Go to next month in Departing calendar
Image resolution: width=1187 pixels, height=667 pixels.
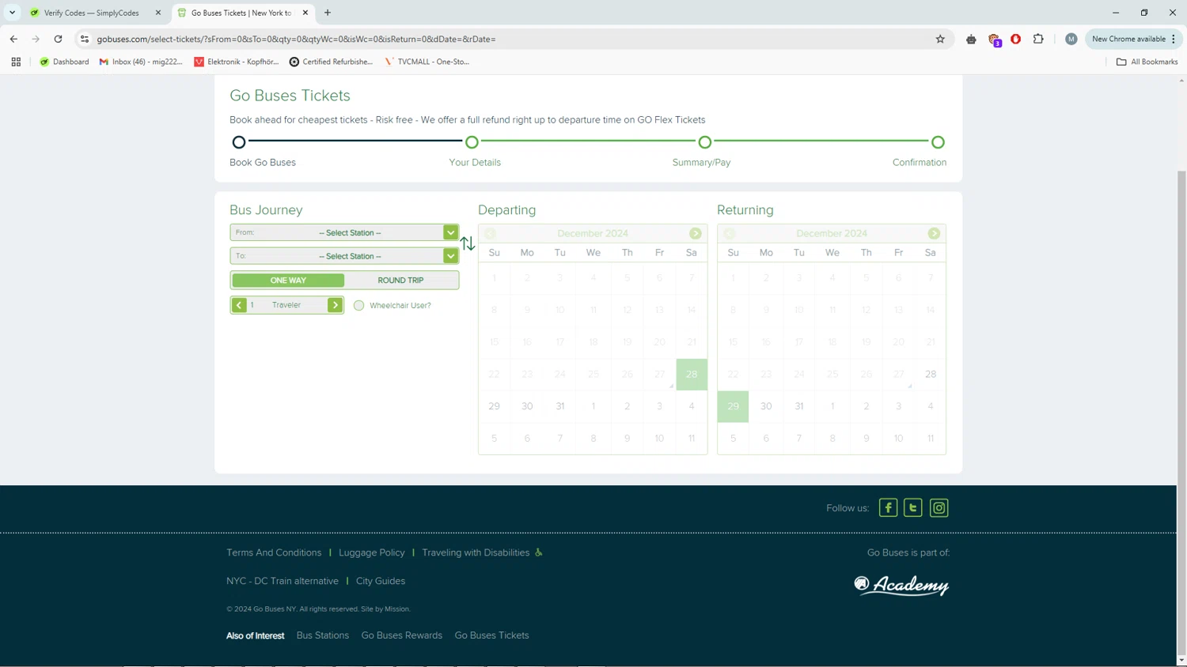click(x=695, y=233)
